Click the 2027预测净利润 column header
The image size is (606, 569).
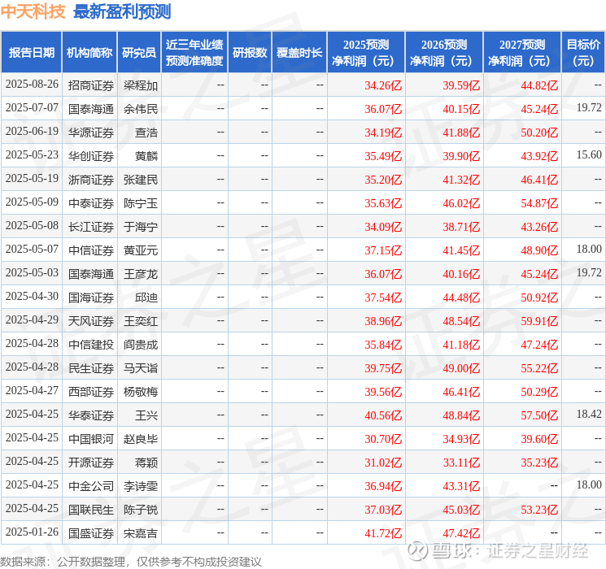522,53
